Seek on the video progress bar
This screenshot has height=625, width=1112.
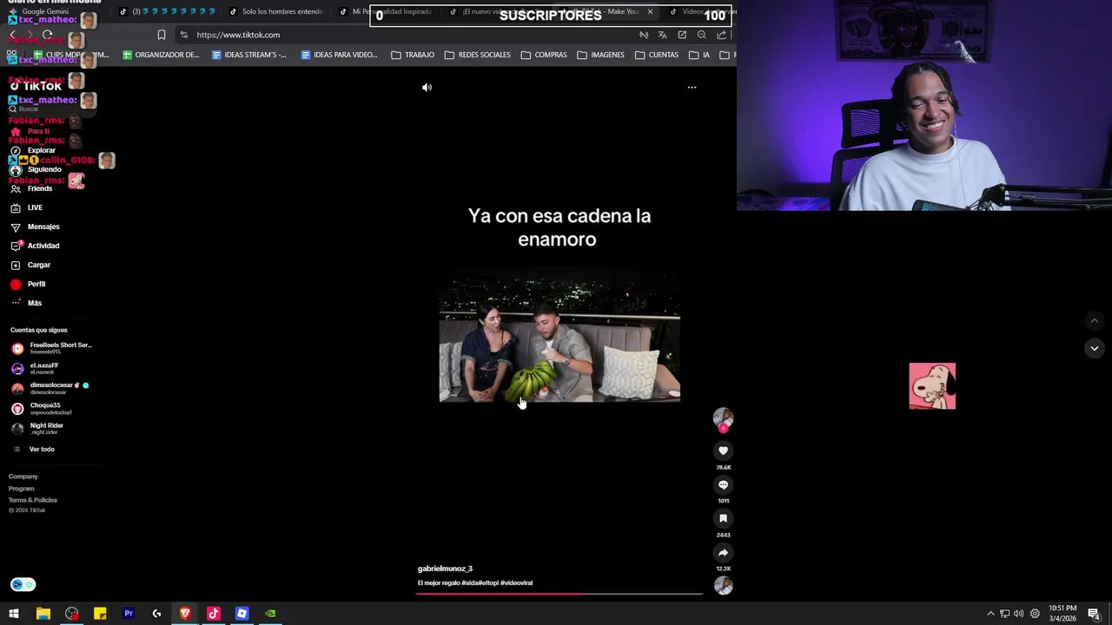click(x=559, y=594)
